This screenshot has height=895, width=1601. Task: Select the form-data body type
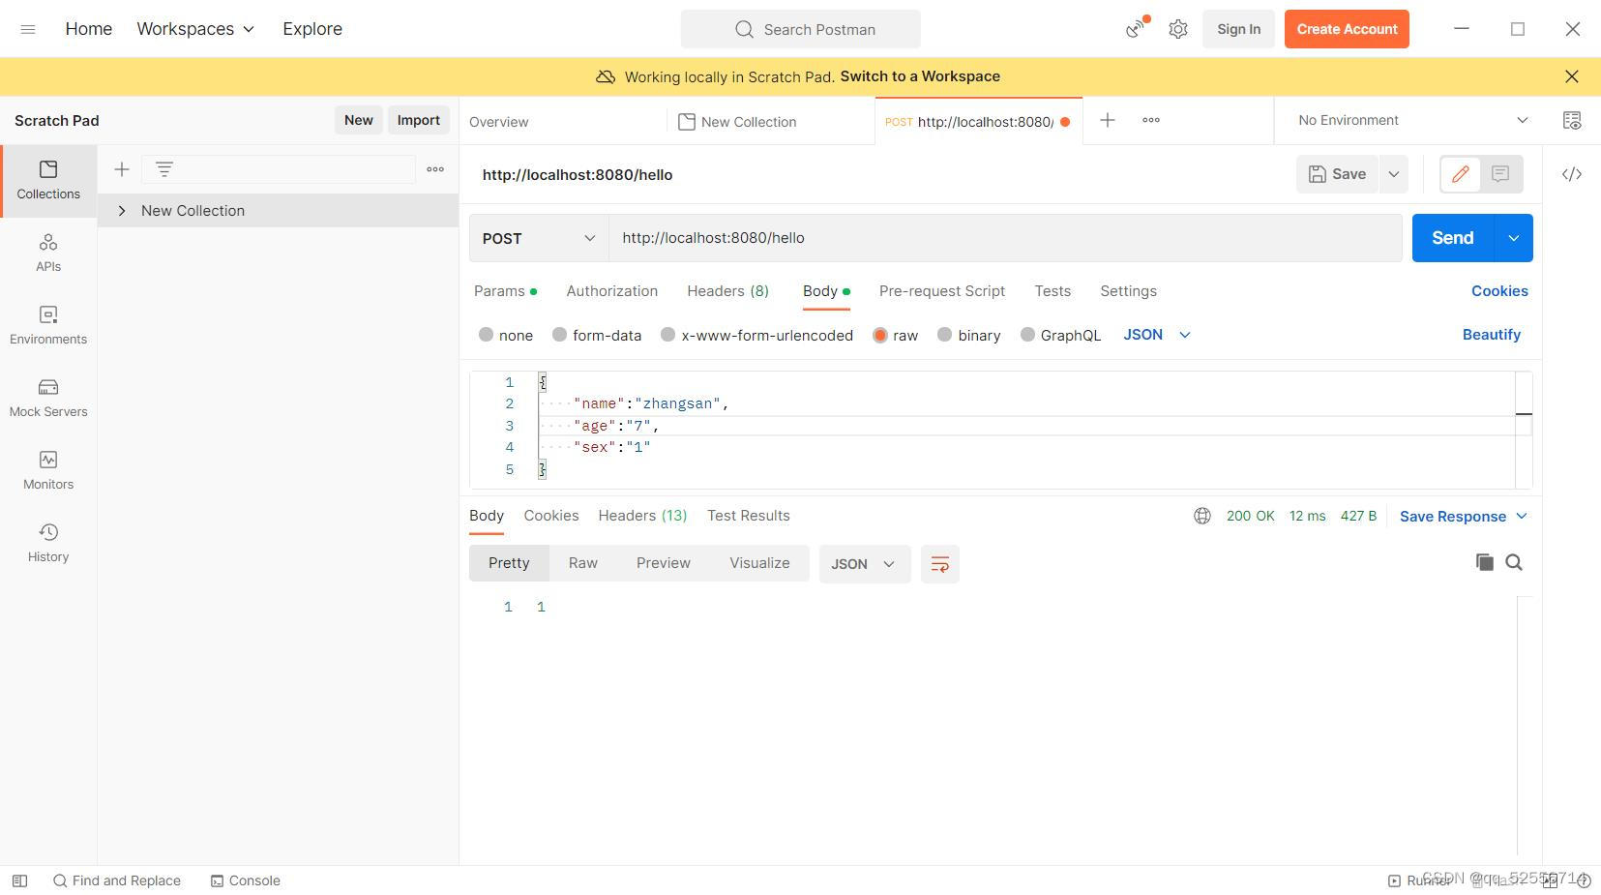click(x=559, y=335)
